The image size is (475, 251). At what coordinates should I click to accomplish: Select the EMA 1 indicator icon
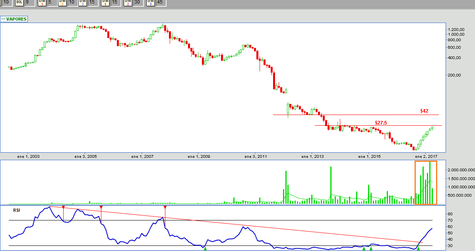[42, 2]
